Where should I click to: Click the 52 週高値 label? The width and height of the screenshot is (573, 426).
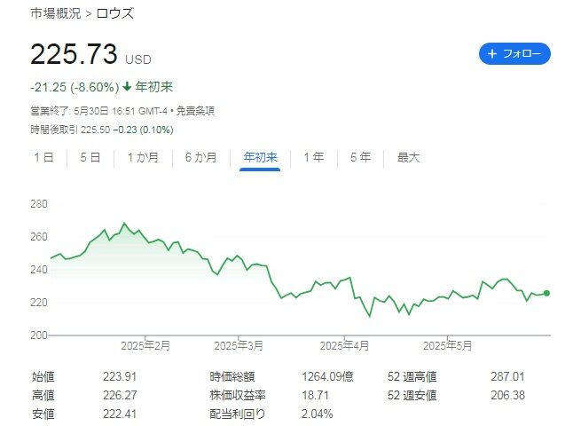tap(412, 376)
